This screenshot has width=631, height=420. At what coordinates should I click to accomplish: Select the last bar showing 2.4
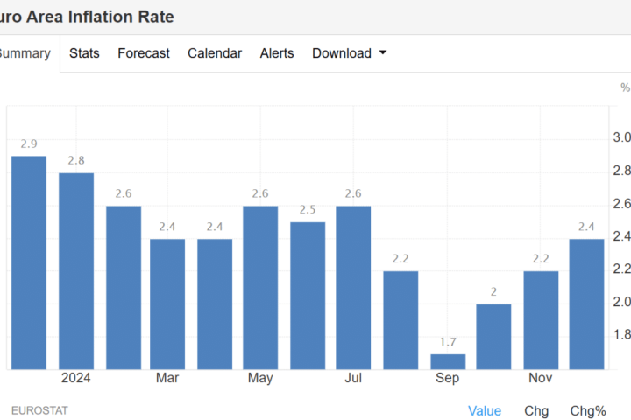click(586, 304)
